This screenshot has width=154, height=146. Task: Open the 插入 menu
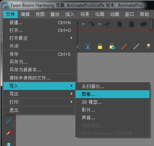pos(70,14)
